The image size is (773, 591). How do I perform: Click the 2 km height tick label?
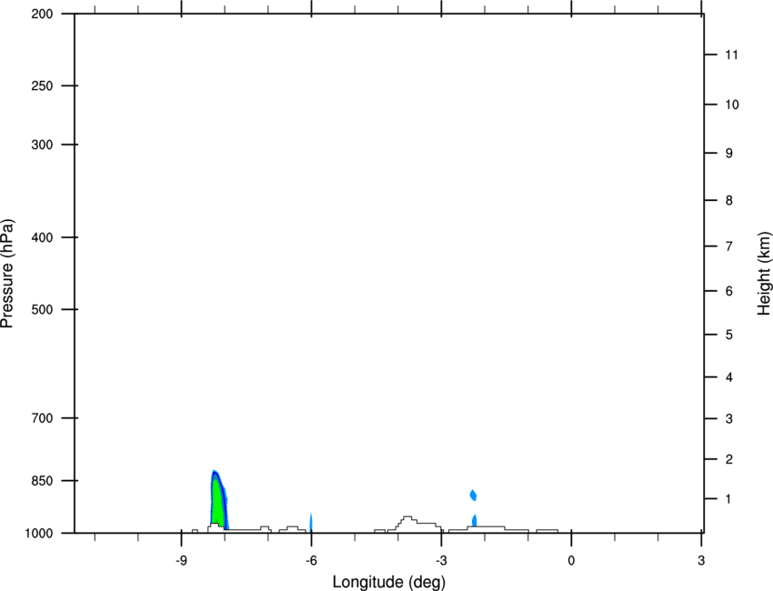pyautogui.click(x=729, y=459)
